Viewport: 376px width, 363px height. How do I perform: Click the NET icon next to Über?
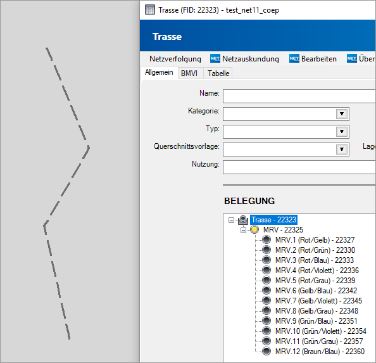point(351,58)
